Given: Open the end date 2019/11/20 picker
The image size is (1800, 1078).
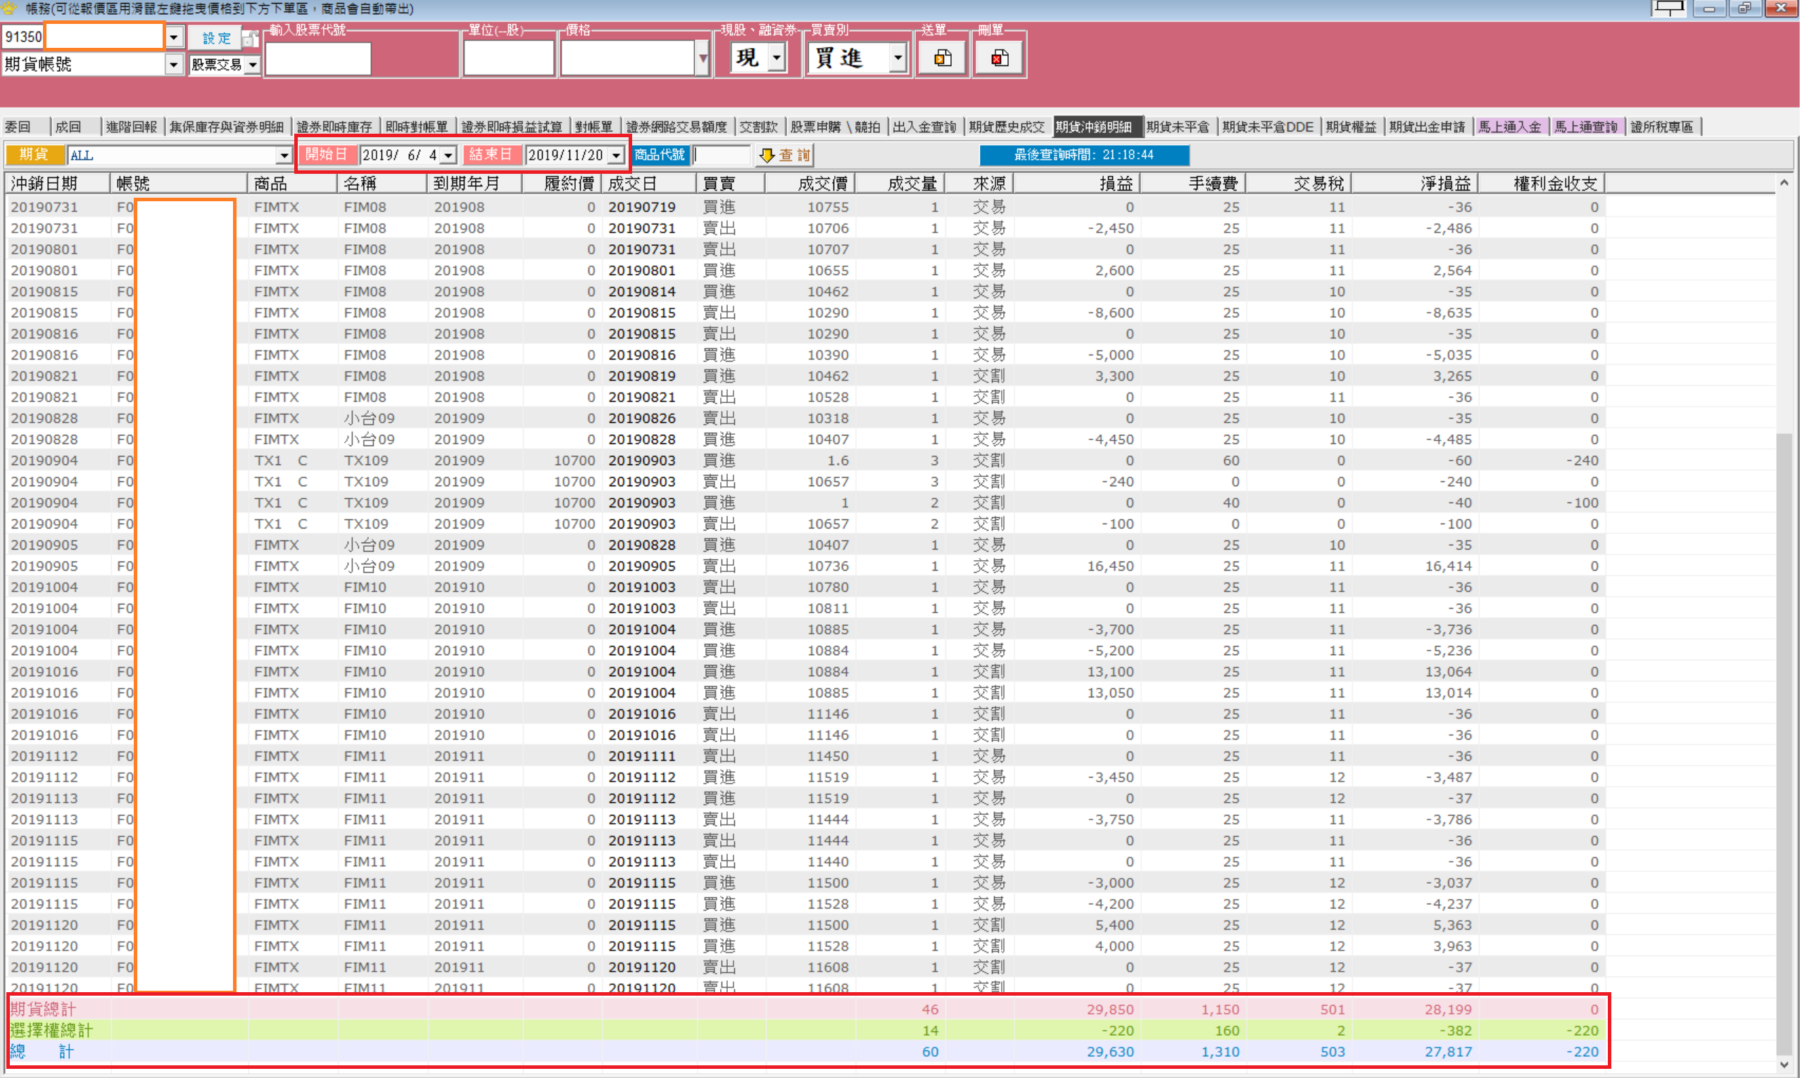Looking at the screenshot, I should 616,155.
